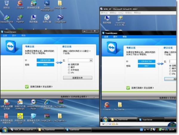
Task: Open 数码相机设置 desktop icon
Action: tap(33, 3)
